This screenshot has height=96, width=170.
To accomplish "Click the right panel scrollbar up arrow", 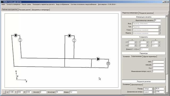I will (x=167, y=16).
